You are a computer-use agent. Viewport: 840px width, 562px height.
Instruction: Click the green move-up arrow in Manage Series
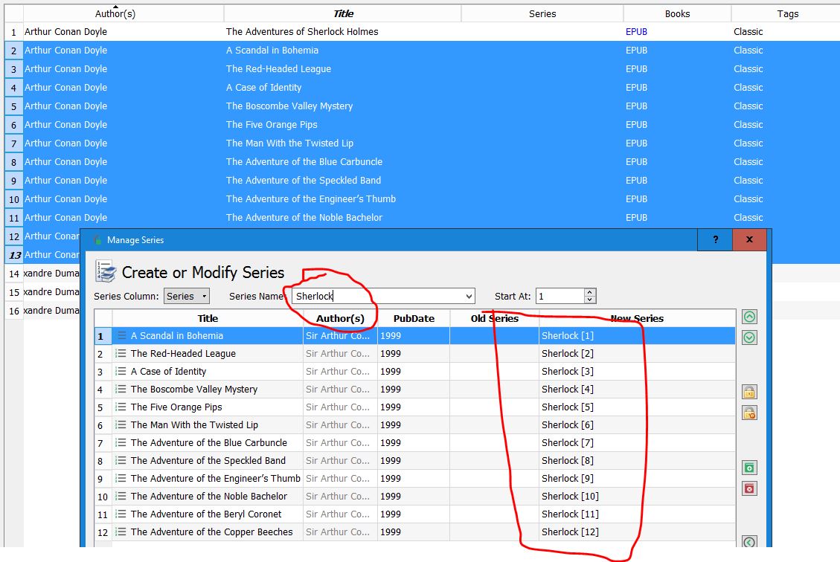coord(749,317)
